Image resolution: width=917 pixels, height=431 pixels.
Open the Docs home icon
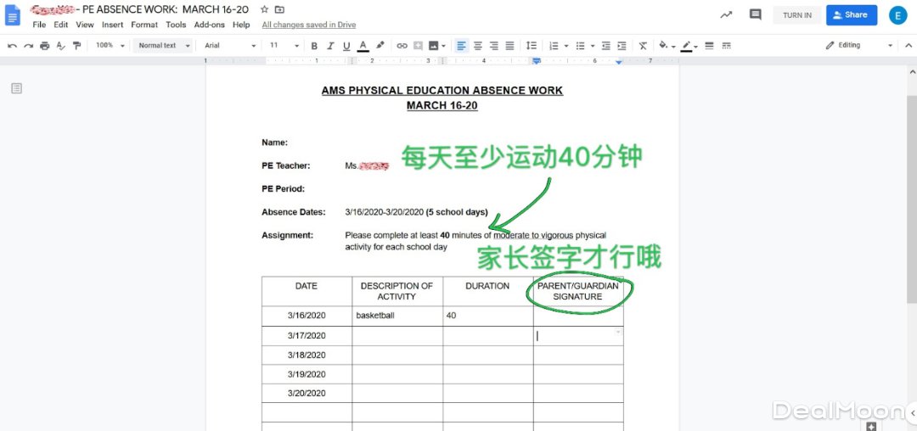pyautogui.click(x=12, y=15)
